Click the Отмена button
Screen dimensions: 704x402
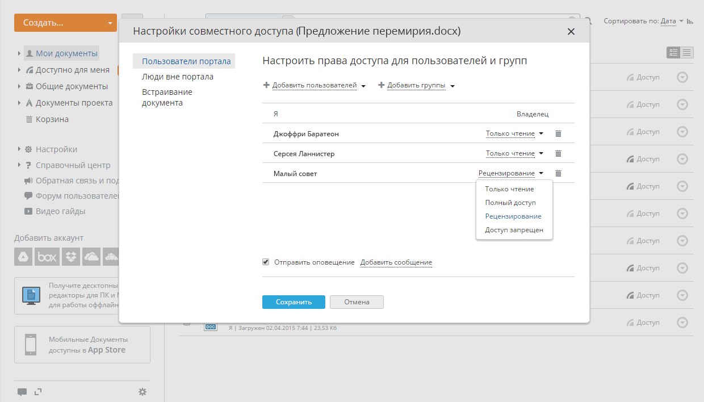(357, 302)
